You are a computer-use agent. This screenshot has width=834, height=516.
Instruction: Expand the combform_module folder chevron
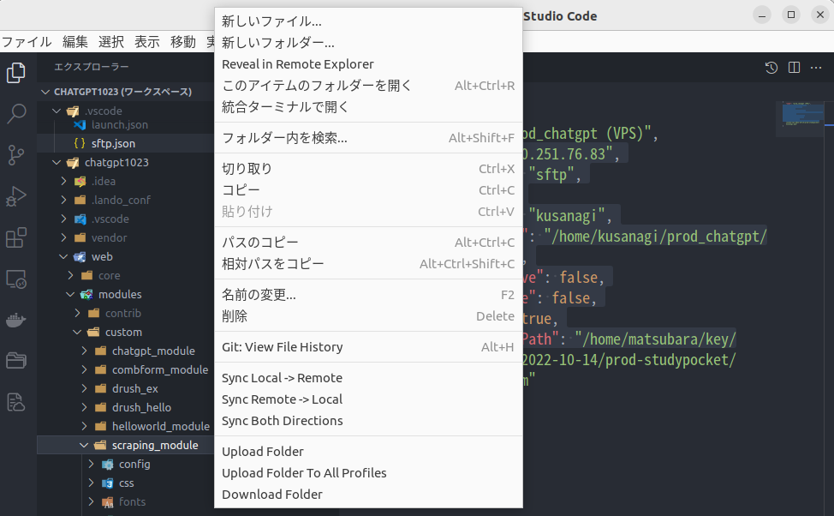[x=85, y=369]
